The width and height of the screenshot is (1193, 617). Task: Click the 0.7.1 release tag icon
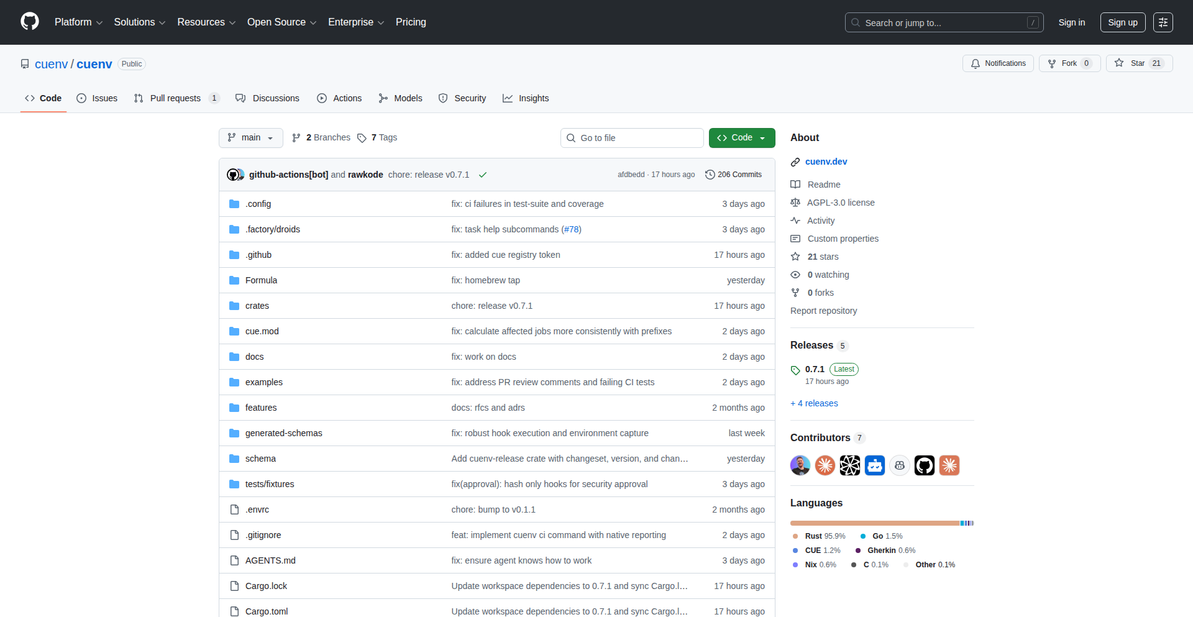tap(795, 370)
